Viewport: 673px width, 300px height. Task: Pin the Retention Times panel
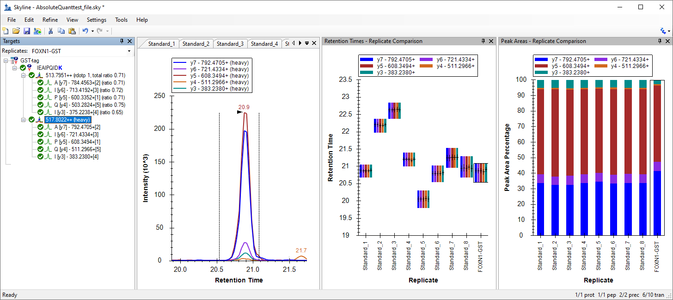[x=483, y=41]
